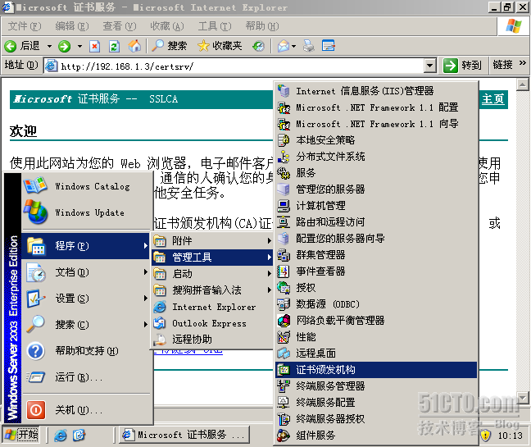531x447 pixels.
Task: Click the Mail envelope toolbar icon
Action: click(x=283, y=46)
